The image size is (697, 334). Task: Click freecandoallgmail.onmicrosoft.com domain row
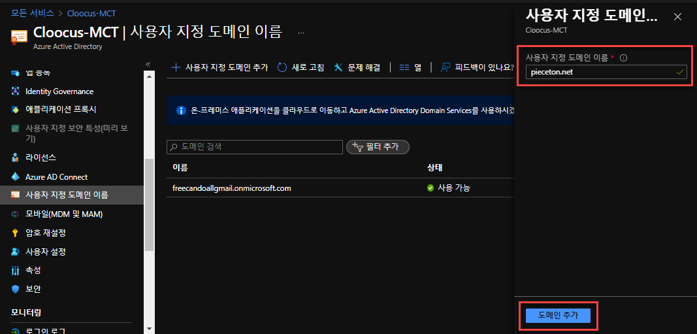(340, 188)
